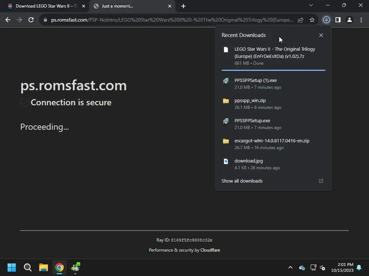Open Chrome's three-dot menu

pyautogui.click(x=361, y=20)
